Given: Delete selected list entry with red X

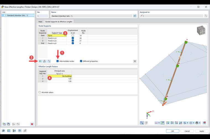Looking at the screenshot, I should pyautogui.click(x=32, y=124).
